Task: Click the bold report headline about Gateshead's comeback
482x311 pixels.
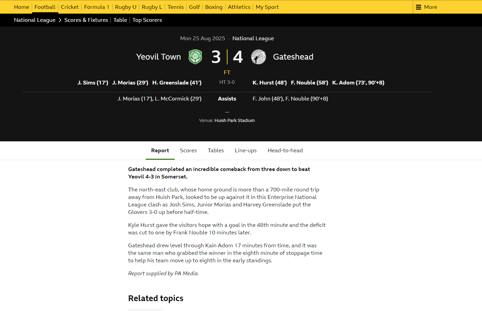Action: (219, 173)
